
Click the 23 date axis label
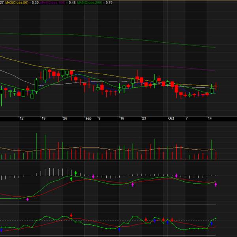[x=144, y=118]
